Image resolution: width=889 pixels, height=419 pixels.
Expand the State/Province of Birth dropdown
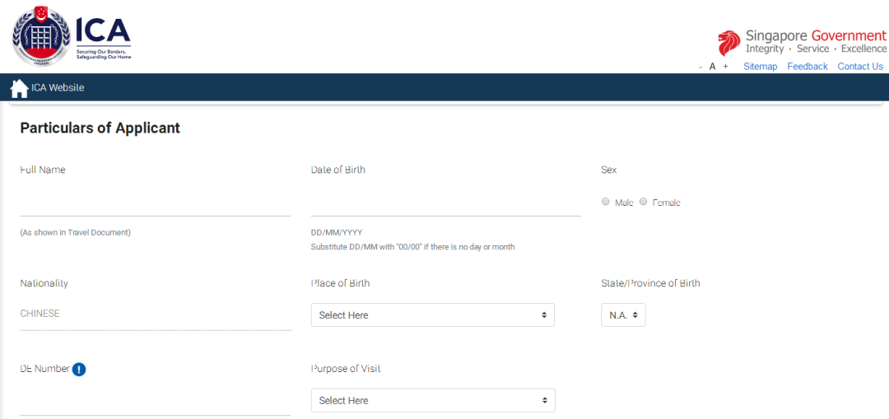click(623, 315)
